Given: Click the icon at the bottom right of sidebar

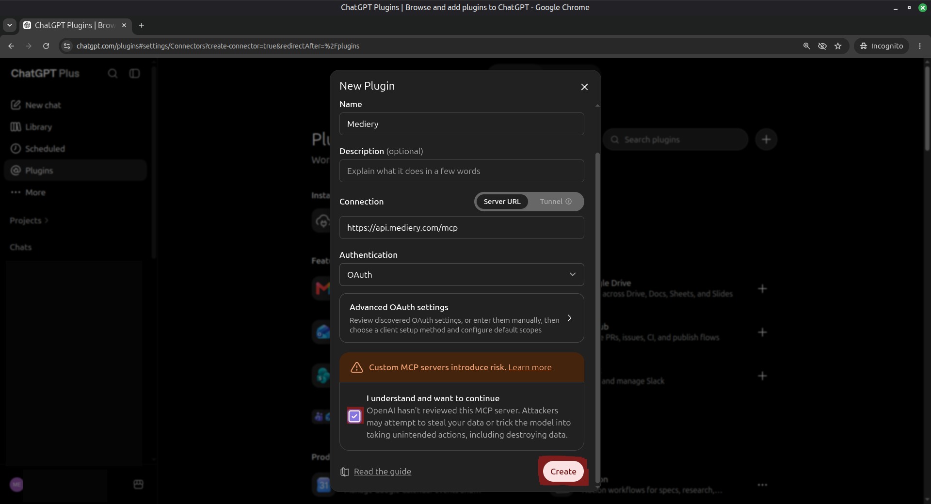Looking at the screenshot, I should coord(138,484).
